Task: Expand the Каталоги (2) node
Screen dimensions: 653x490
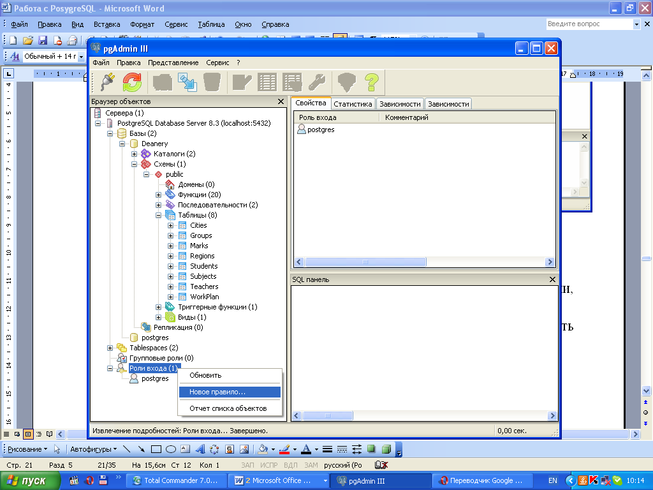Action: [134, 154]
